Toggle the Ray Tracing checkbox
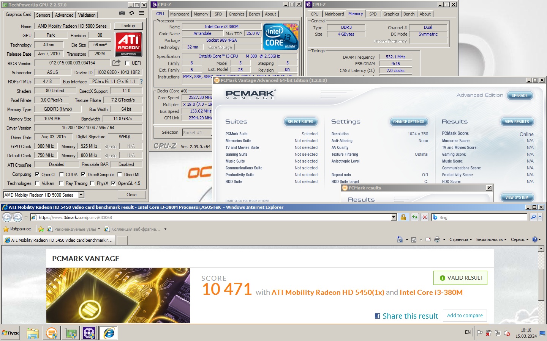Viewport: 547px width, 341px height. 61,183
